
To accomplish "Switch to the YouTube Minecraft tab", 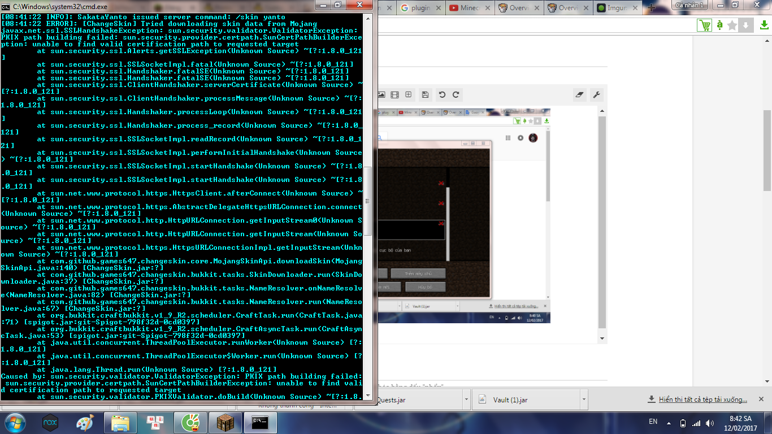I will pyautogui.click(x=470, y=8).
